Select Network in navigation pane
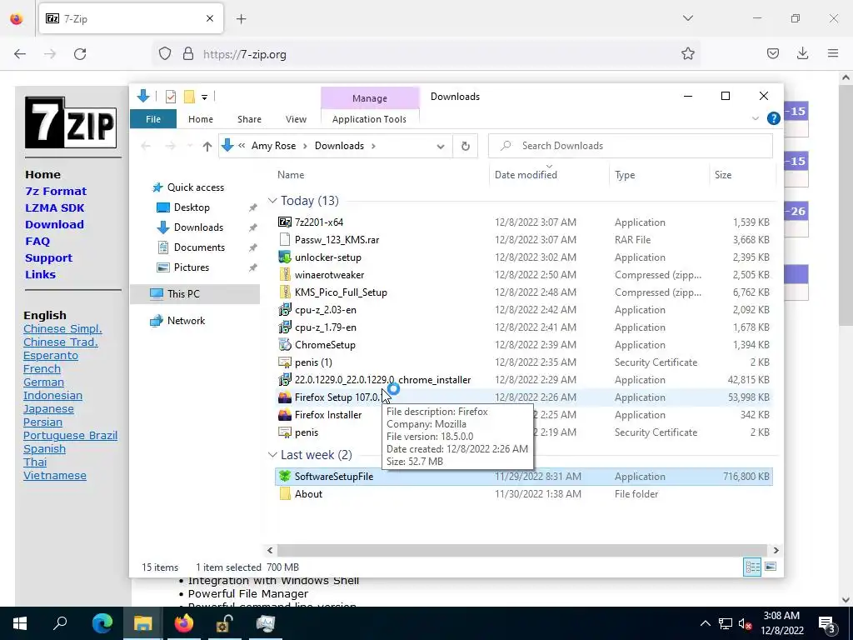Image resolution: width=853 pixels, height=640 pixels. tap(186, 321)
